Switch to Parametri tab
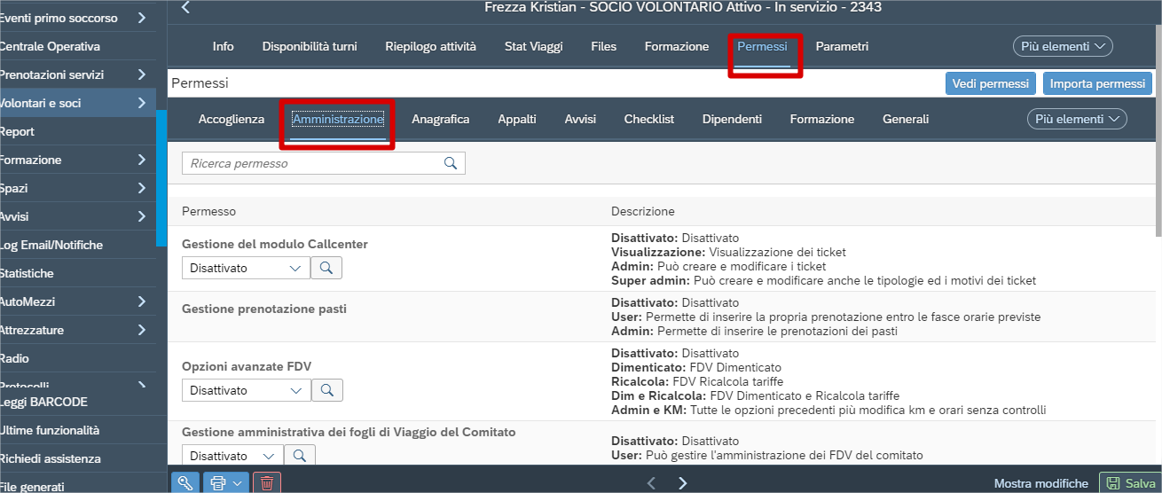The image size is (1162, 493). click(842, 46)
